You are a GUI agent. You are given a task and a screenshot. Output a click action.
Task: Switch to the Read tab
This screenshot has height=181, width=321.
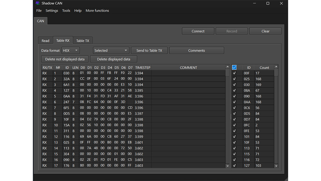45,40
